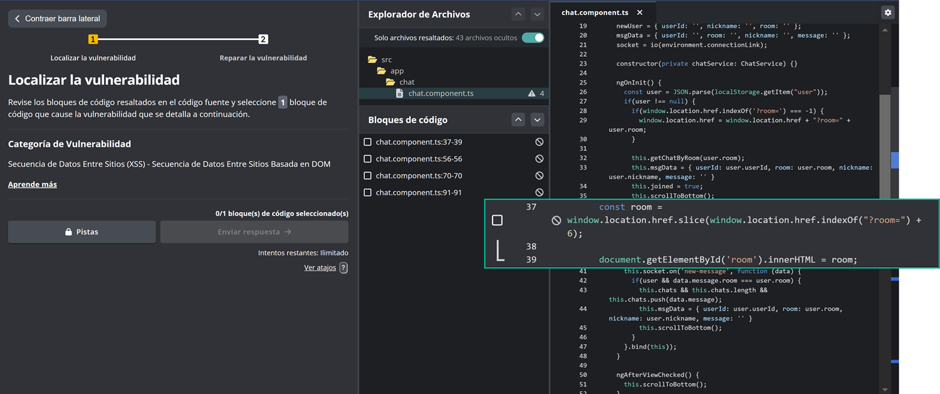The image size is (940, 394).
Task: Click exclude icon for chat.component.ts:56-56
Action: click(539, 159)
